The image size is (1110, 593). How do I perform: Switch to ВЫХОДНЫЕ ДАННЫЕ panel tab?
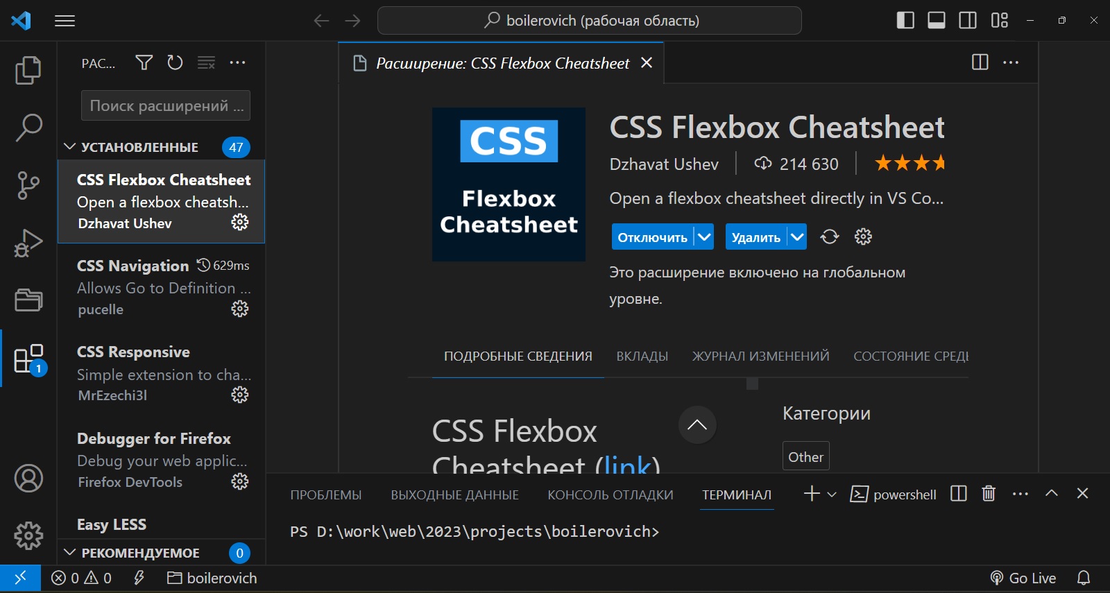pos(454,495)
